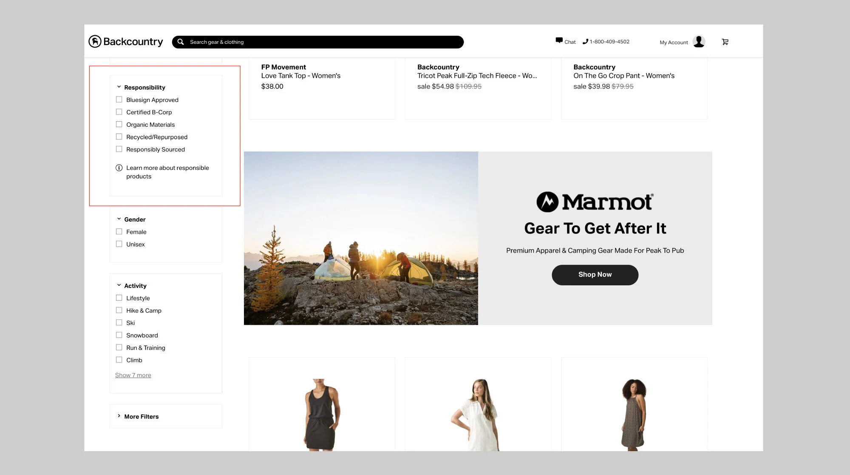Click the search magnifier icon
The image size is (850, 475).
[x=181, y=42]
